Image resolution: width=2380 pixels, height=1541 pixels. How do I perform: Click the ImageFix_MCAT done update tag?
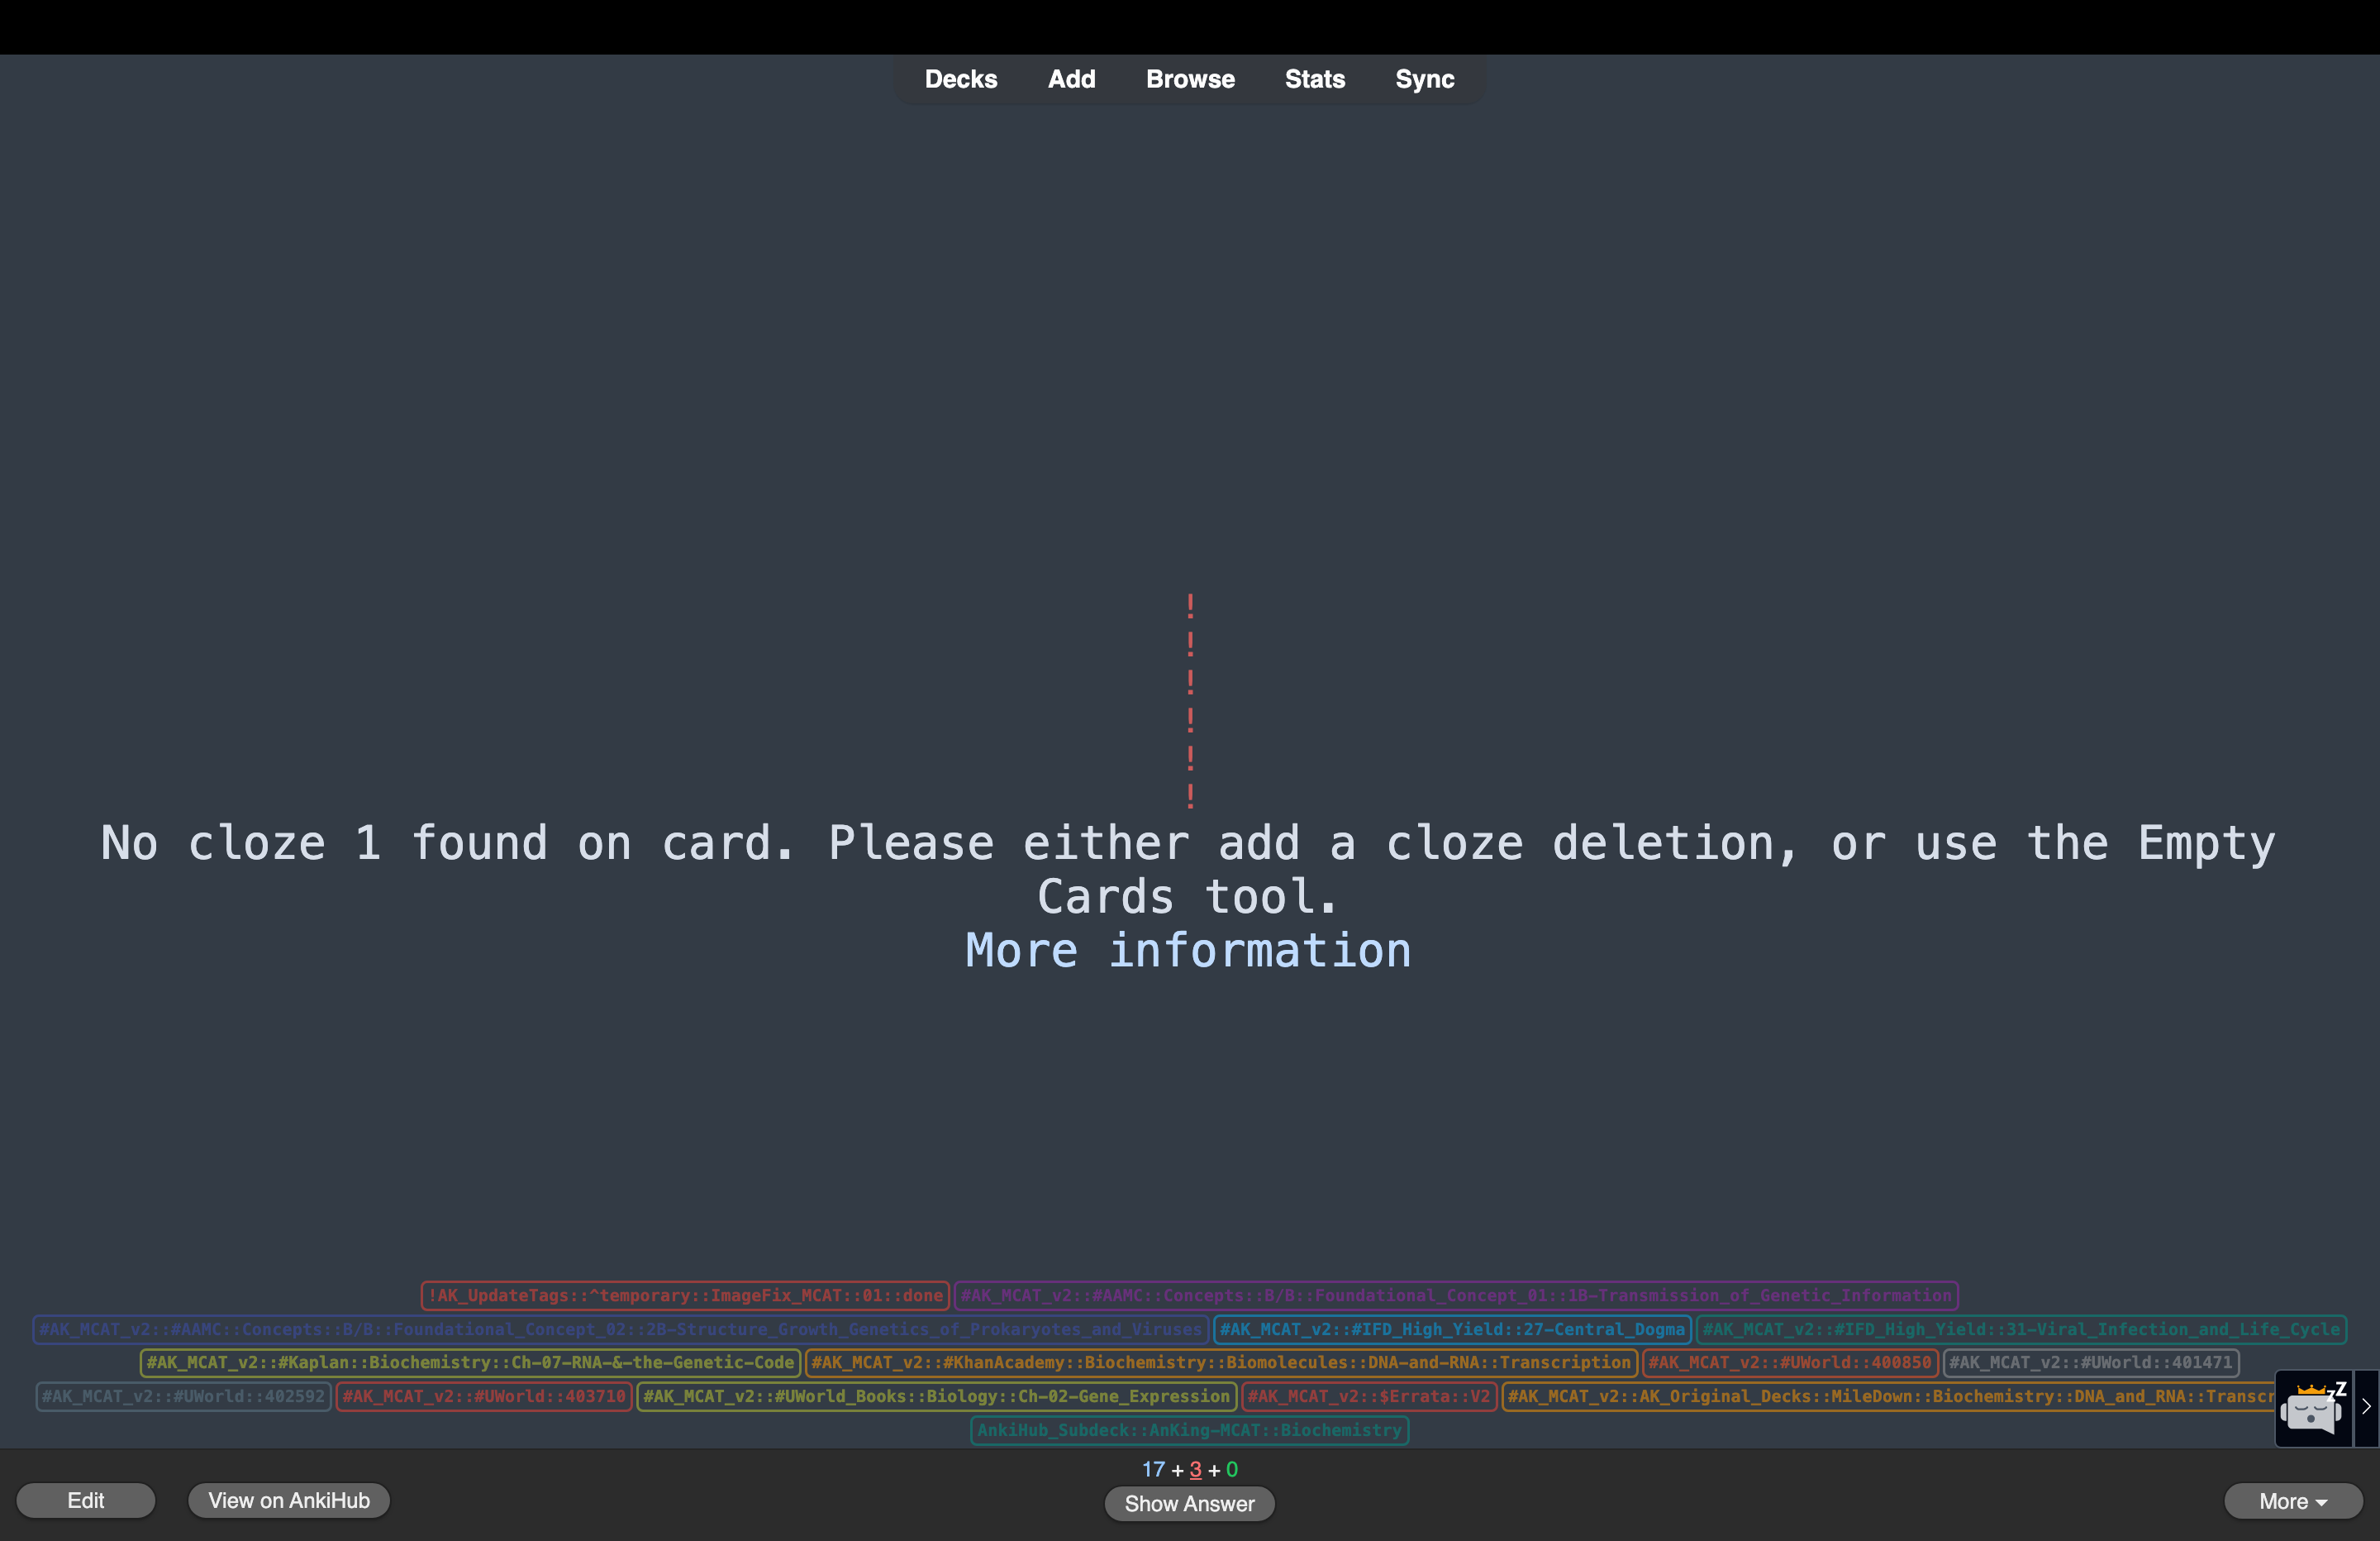pyautogui.click(x=685, y=1295)
